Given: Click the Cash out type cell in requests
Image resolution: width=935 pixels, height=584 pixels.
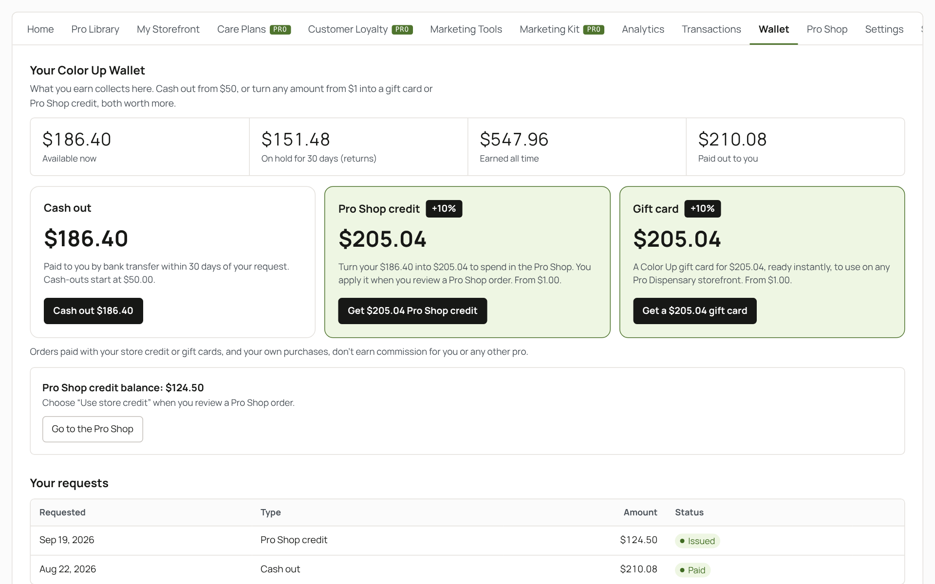Looking at the screenshot, I should click(x=280, y=569).
